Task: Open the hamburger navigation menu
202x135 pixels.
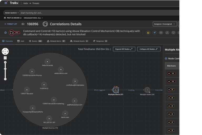Action: tap(6, 3)
